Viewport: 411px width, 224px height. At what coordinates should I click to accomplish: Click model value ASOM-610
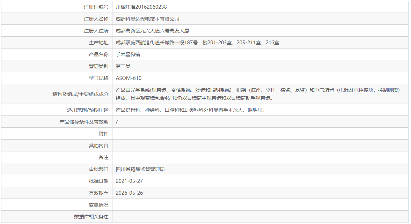(129, 78)
